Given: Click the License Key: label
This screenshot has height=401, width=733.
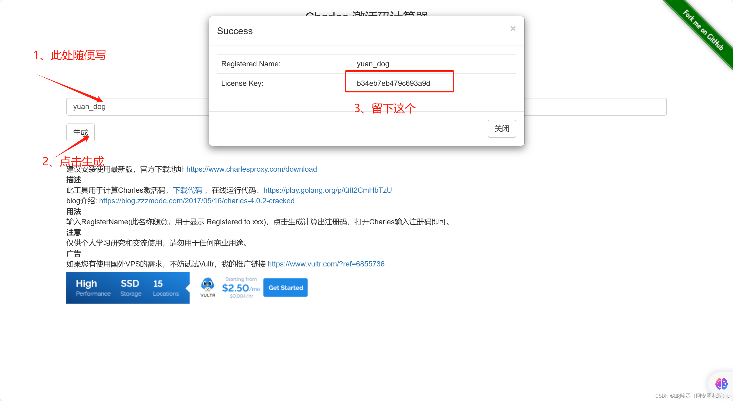Looking at the screenshot, I should click(x=242, y=83).
